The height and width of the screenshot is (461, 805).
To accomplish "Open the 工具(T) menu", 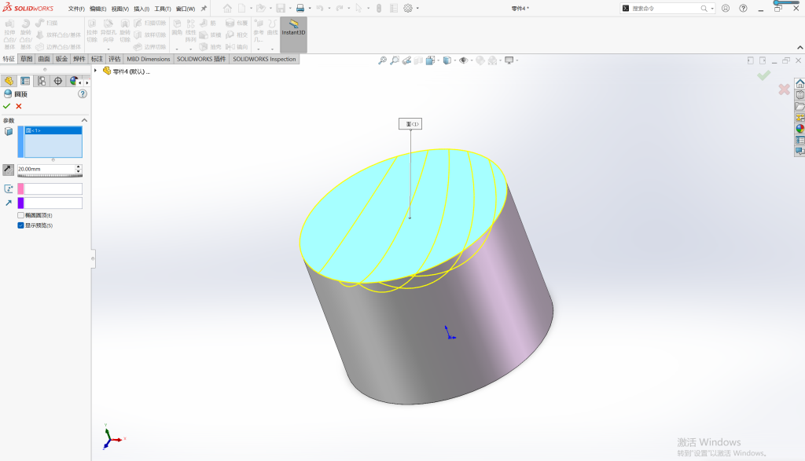I will [x=163, y=9].
